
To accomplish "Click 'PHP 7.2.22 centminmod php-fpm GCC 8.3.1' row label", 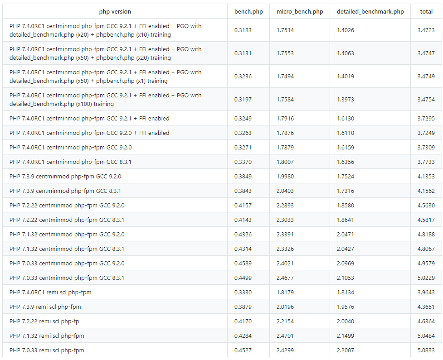I will point(67,220).
